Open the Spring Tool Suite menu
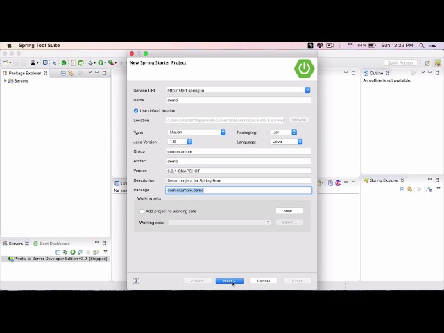Image resolution: width=444 pixels, height=333 pixels. tap(39, 45)
